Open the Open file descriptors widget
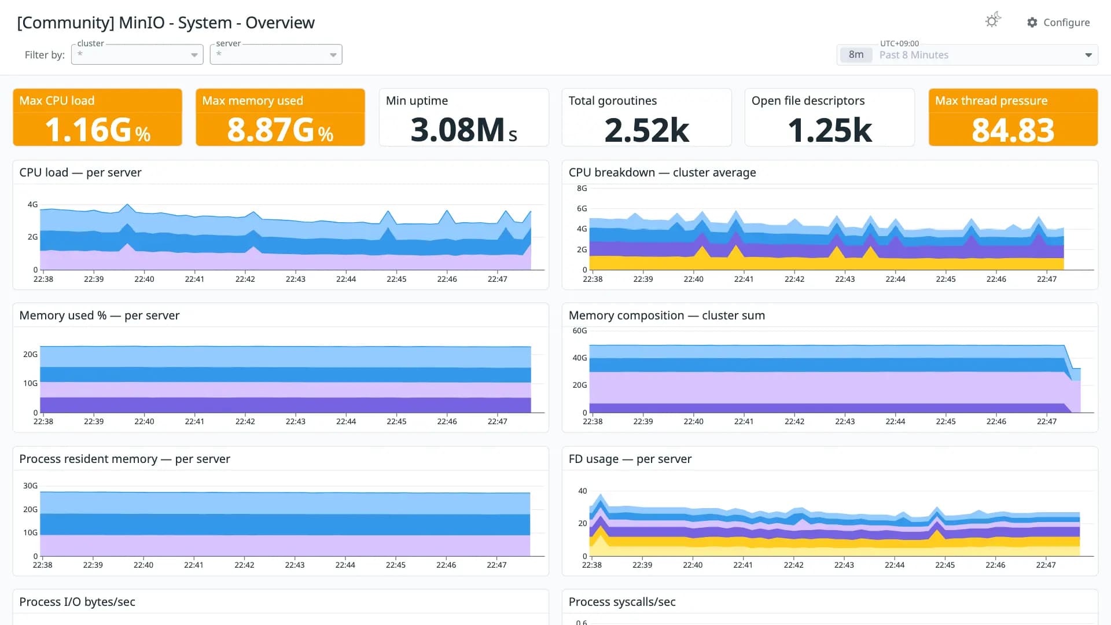Image resolution: width=1111 pixels, height=625 pixels. (829, 117)
